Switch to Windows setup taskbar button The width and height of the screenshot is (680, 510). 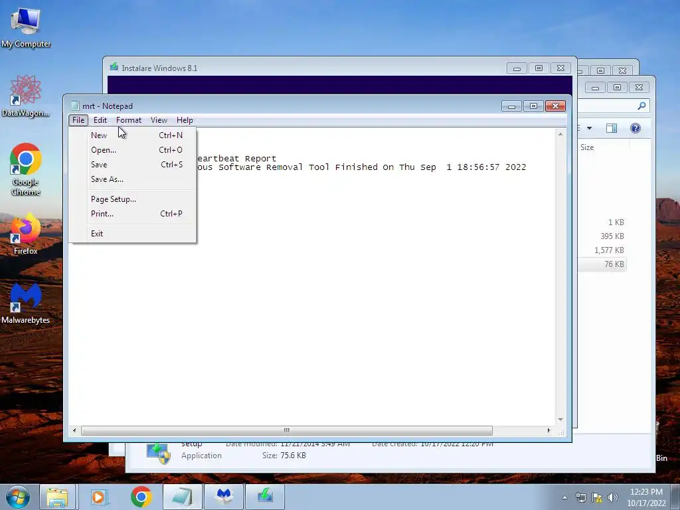pyautogui.click(x=265, y=497)
